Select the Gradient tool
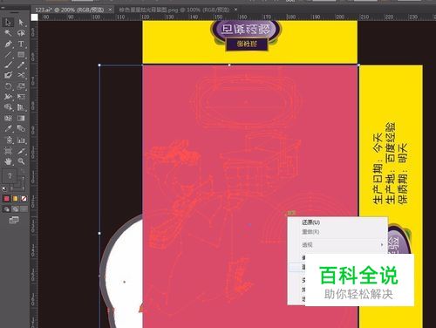The image size is (436, 328). [x=21, y=118]
